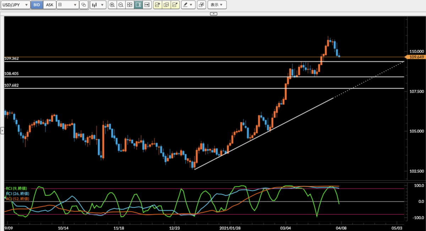The width and height of the screenshot is (426, 231).
Task: Click the 05/03 date axis label
Action: click(397, 227)
